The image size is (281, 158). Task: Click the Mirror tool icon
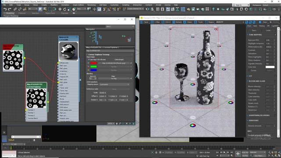(148, 9)
